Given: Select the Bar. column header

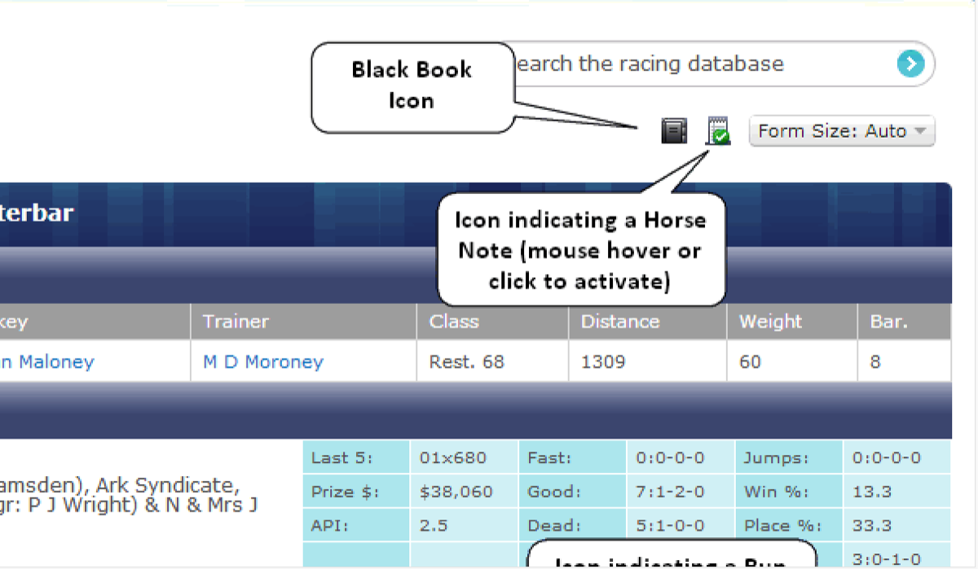Looking at the screenshot, I should tap(888, 322).
